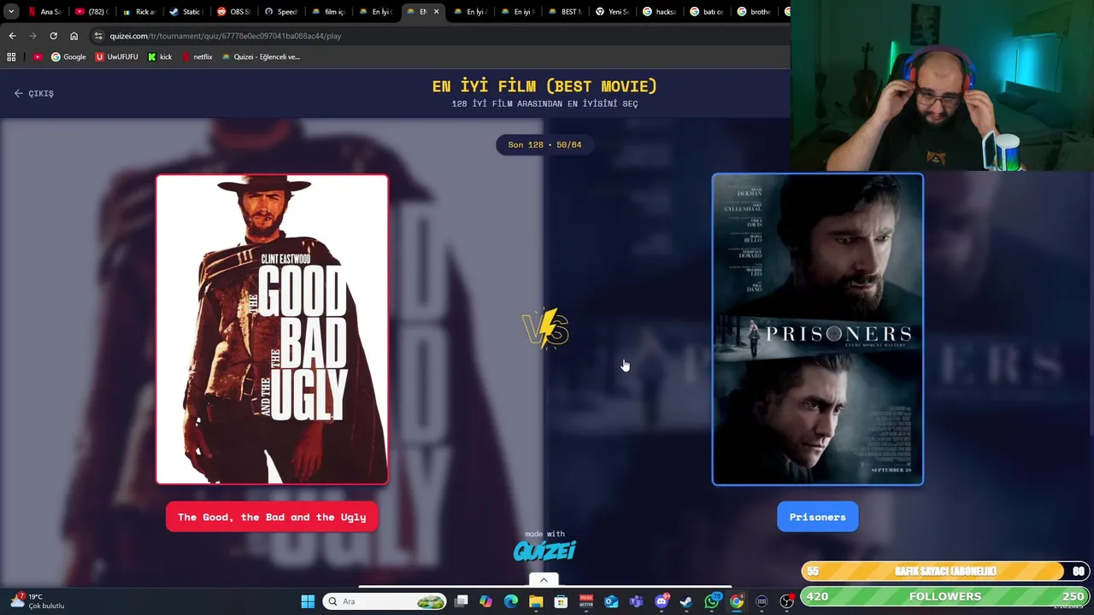1094x615 pixels.
Task: Open the YouTube bookmark icon
Action: [x=38, y=57]
